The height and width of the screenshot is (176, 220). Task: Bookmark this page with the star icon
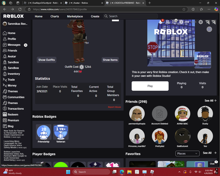coord(184,9)
